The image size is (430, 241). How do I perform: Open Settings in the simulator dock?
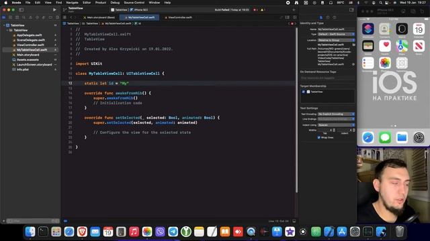click(419, 138)
